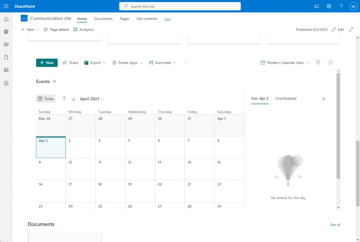Screen dimensions: 360x242
Task: Click the Published 4/2/2023 status text
Action: click(x=311, y=29)
